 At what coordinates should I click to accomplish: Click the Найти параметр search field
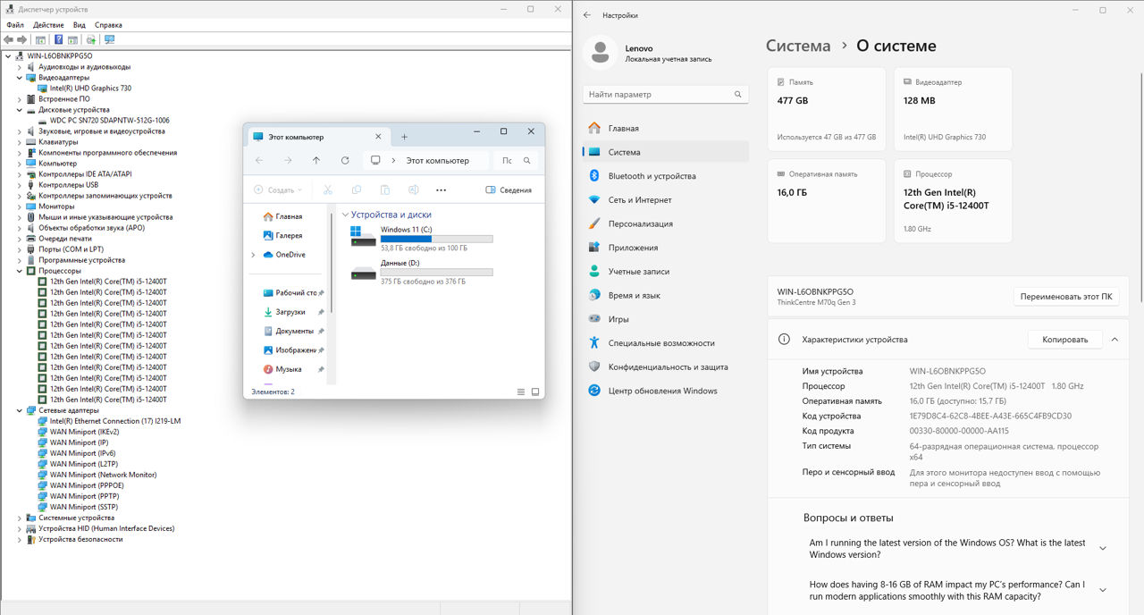click(657, 94)
